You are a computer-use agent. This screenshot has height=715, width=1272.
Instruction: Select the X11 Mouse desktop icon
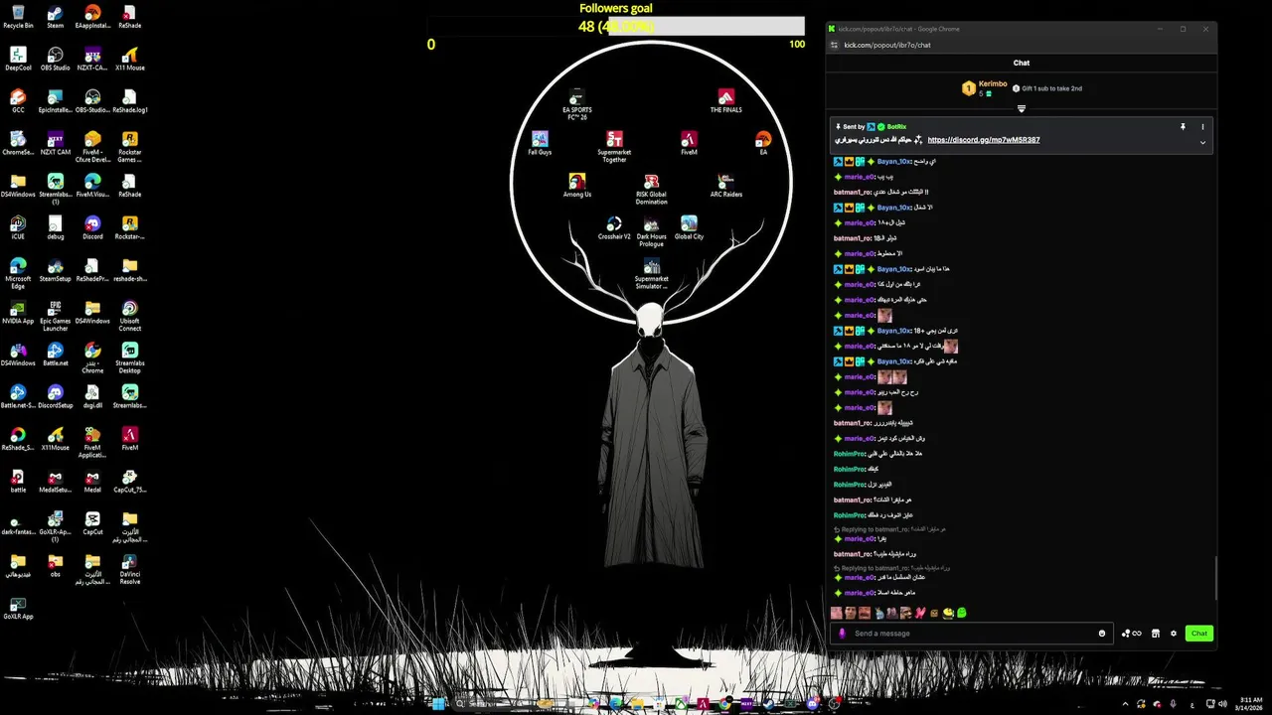click(130, 59)
